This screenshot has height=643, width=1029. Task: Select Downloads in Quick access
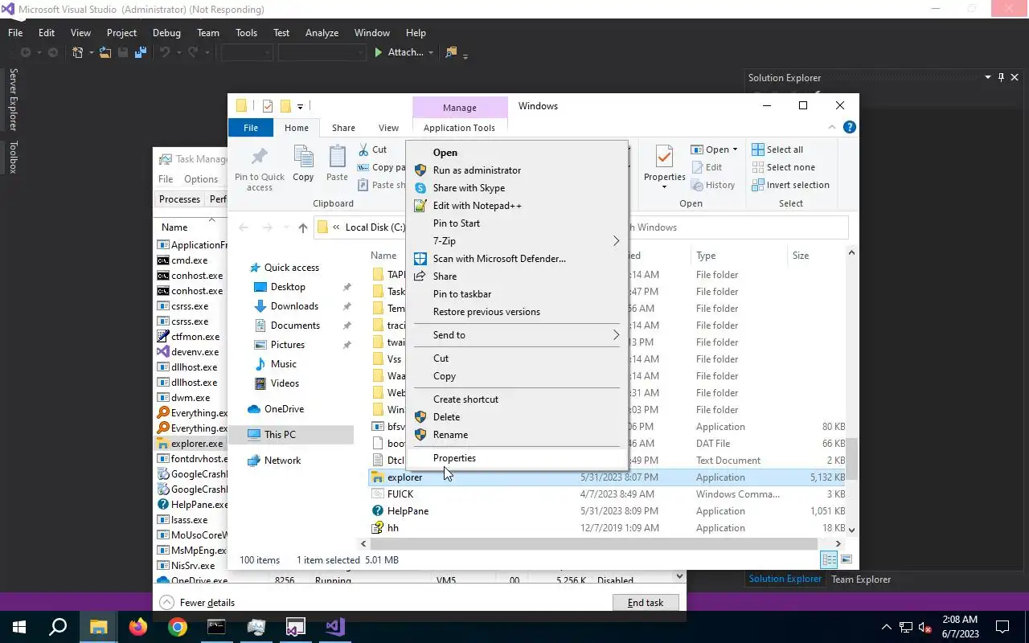click(294, 306)
